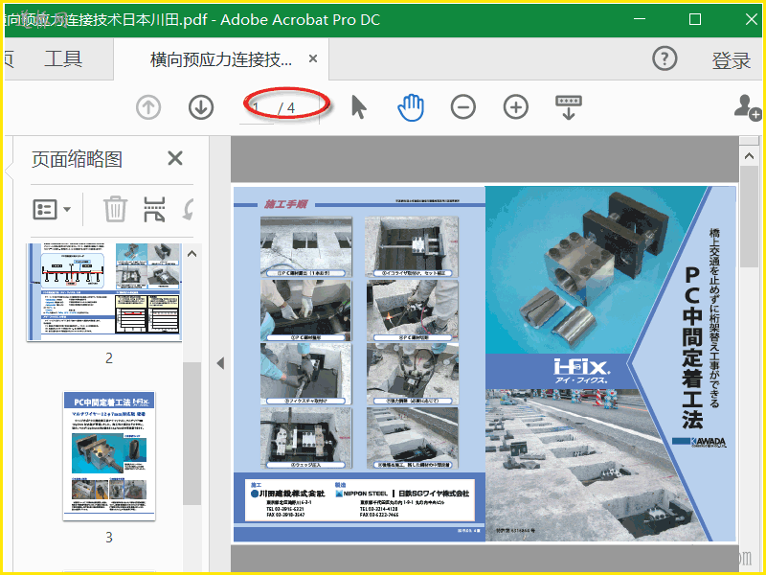Click the rotate page icon in thumbnails panel
Screen dimensions: 766x575
(188, 209)
